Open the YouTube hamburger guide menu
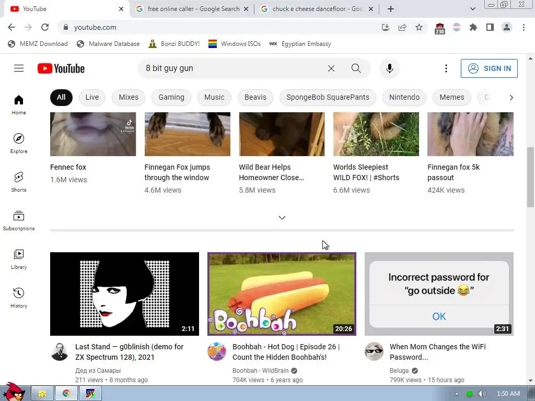The height and width of the screenshot is (401, 535). (19, 68)
